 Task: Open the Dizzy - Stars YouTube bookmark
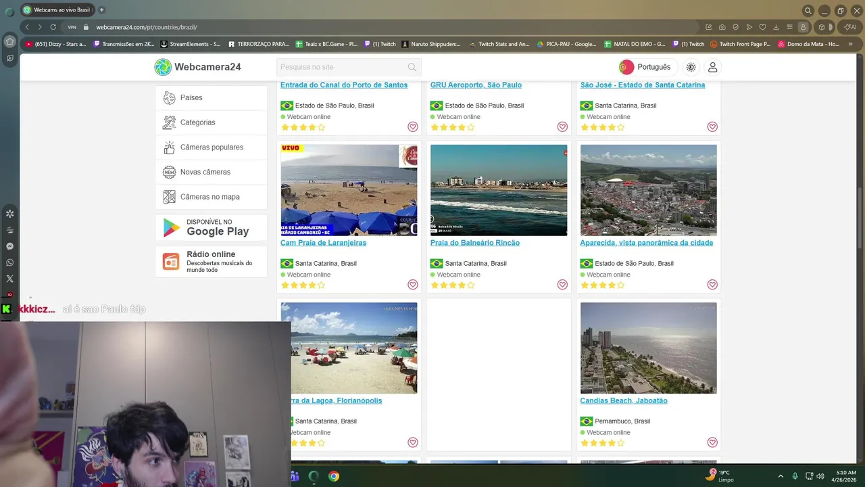pyautogui.click(x=56, y=44)
